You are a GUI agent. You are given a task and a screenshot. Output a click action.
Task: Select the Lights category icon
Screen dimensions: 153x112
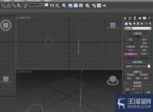click(134, 24)
